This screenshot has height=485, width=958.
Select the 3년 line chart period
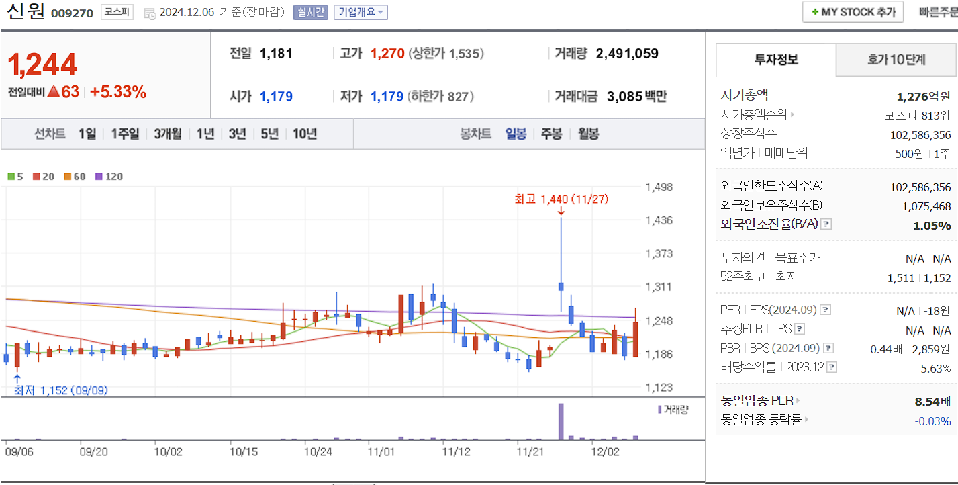pos(237,134)
